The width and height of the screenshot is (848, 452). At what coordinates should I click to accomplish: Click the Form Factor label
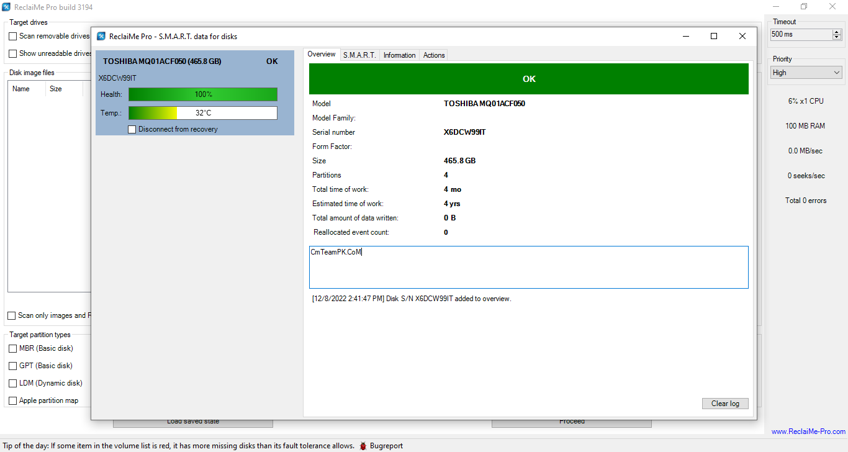(x=332, y=147)
